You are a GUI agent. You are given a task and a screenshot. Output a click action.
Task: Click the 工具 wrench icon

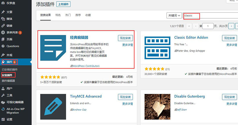click(3, 95)
